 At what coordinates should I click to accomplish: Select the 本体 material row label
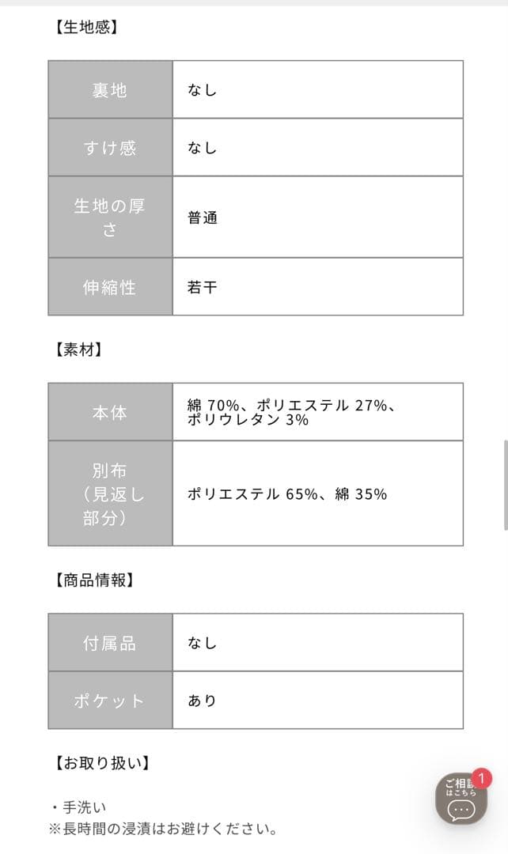pos(109,411)
